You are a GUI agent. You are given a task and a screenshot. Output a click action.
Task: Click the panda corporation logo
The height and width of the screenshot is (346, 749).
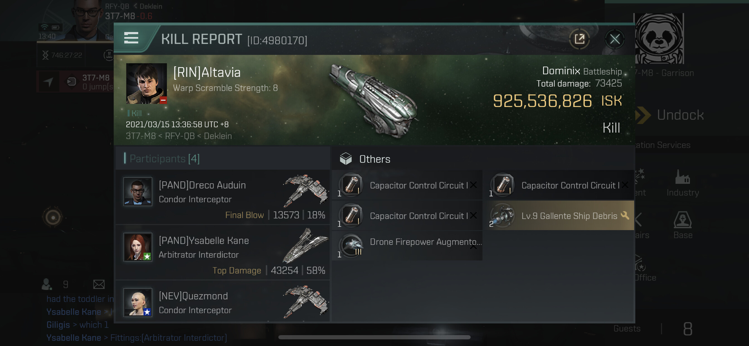tap(658, 38)
